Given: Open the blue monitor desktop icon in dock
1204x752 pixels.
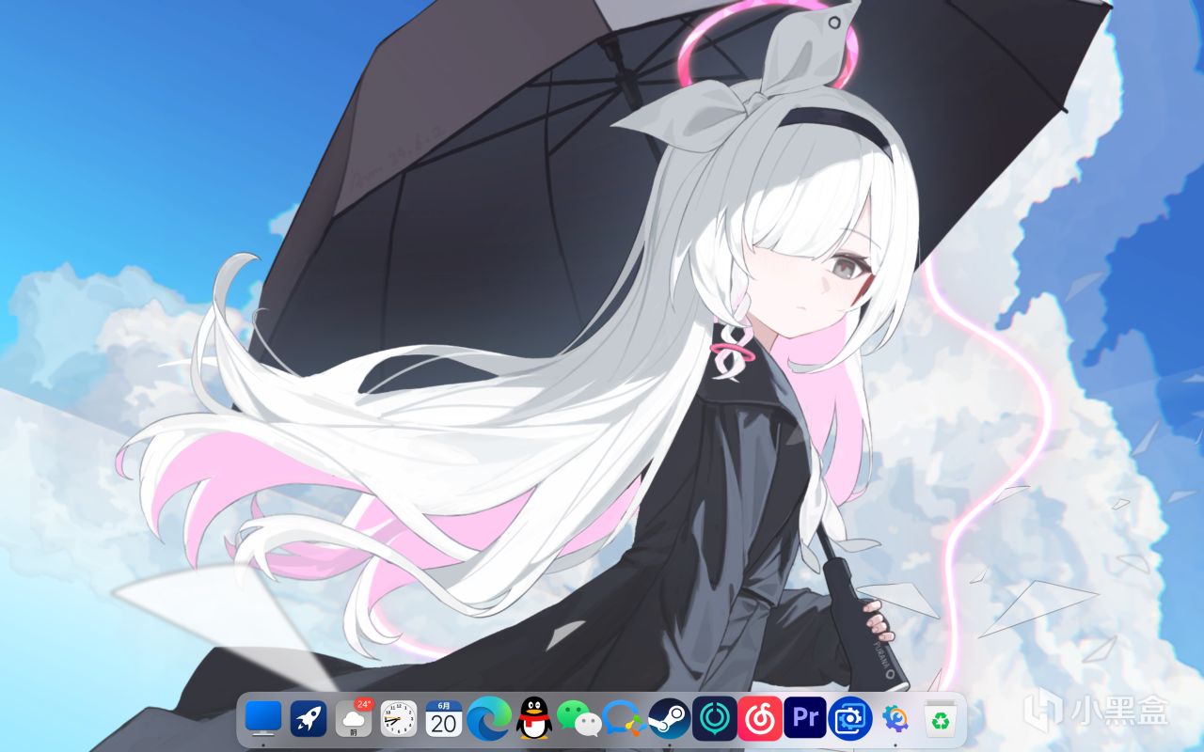Looking at the screenshot, I should point(262,718).
